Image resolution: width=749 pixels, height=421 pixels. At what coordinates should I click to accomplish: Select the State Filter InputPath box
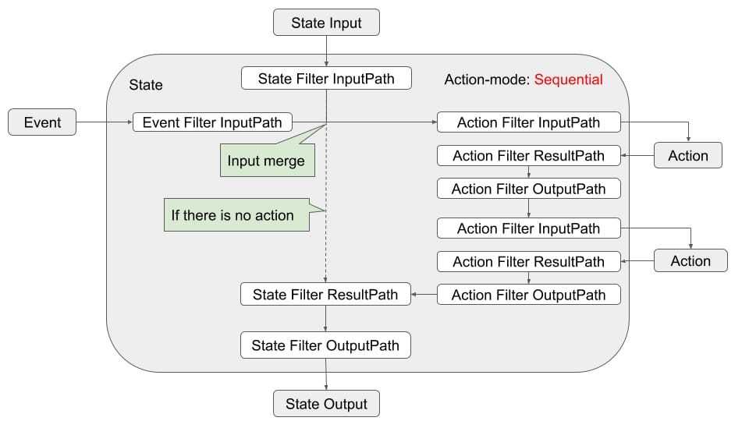click(x=326, y=79)
